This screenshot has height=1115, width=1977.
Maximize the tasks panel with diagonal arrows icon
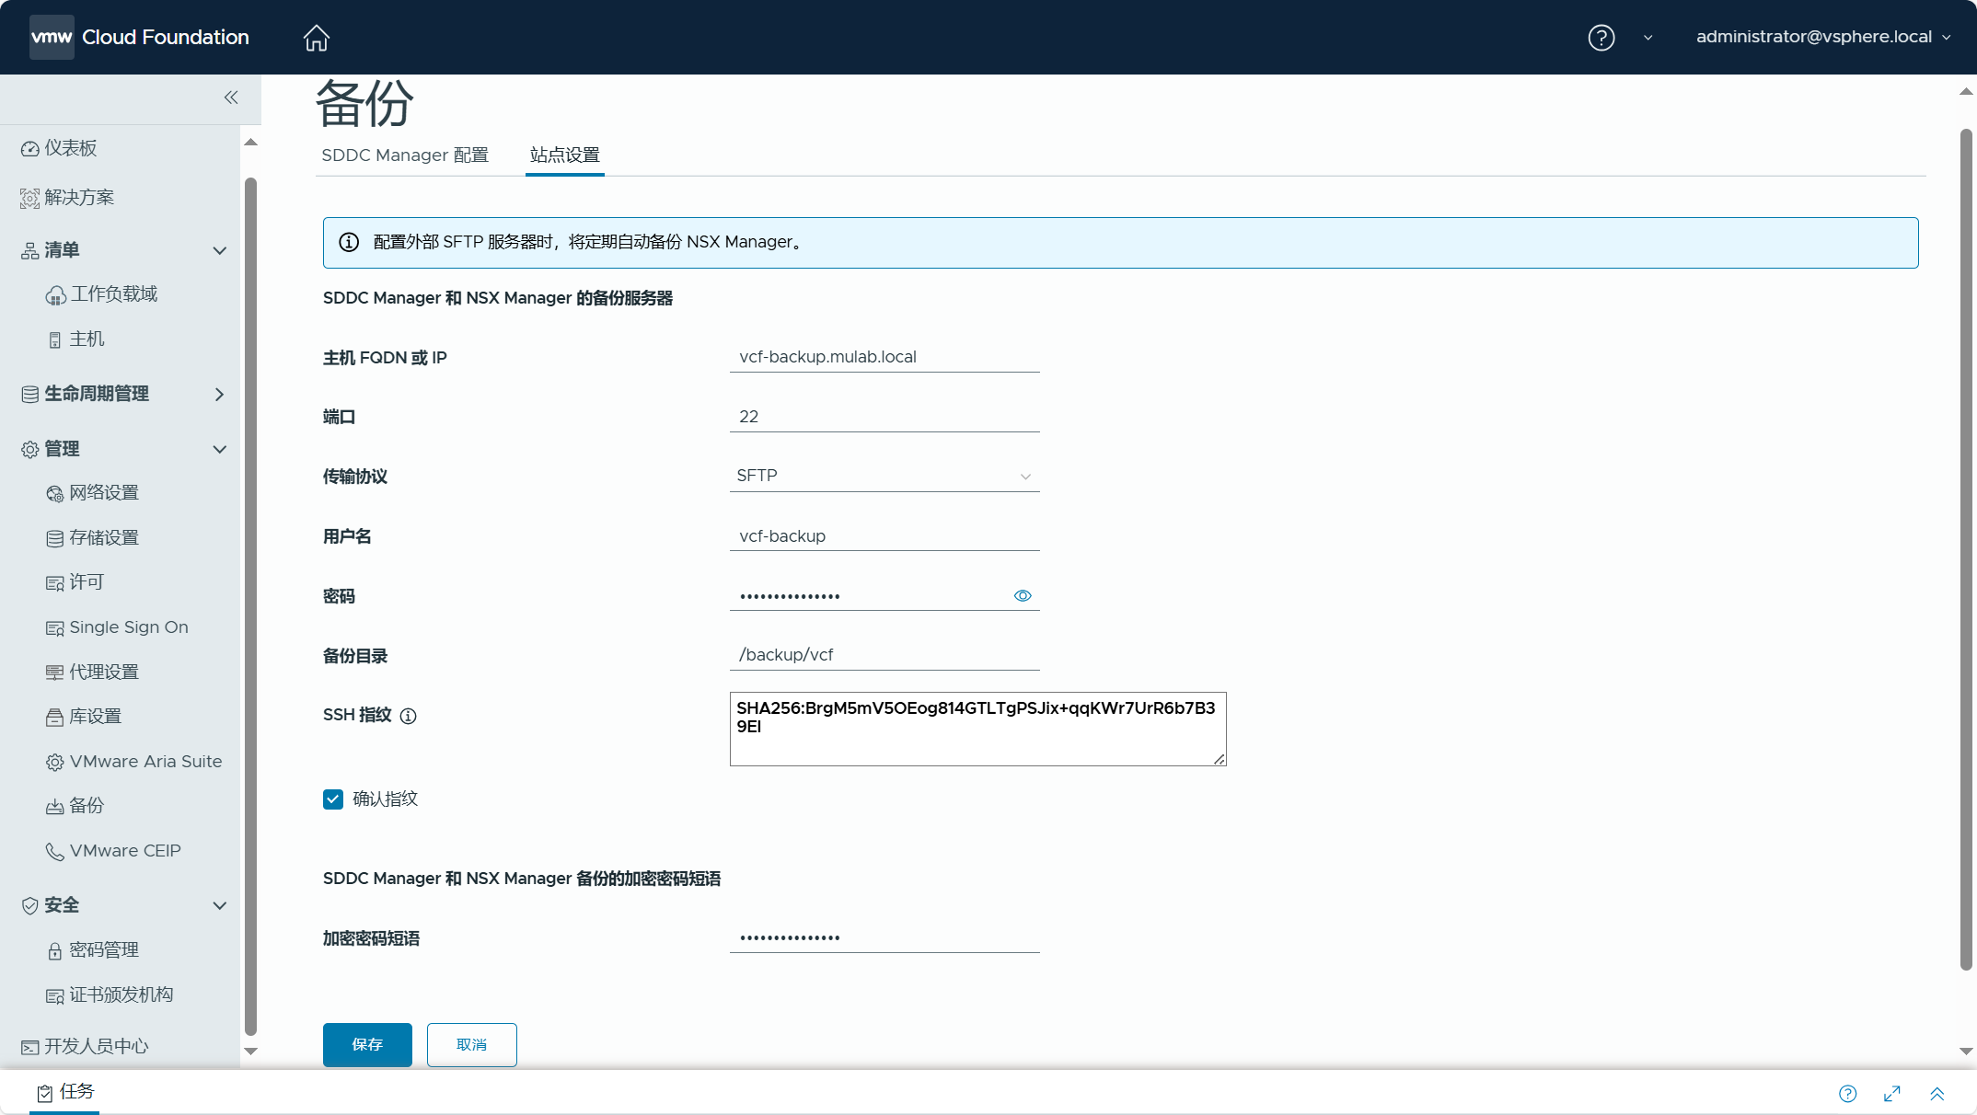[x=1891, y=1093]
